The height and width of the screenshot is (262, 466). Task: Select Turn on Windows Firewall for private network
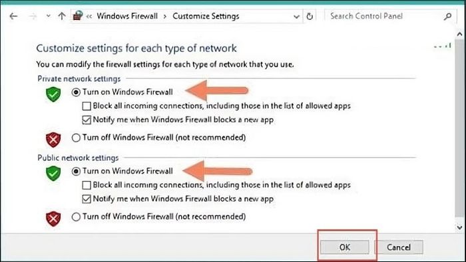click(76, 92)
